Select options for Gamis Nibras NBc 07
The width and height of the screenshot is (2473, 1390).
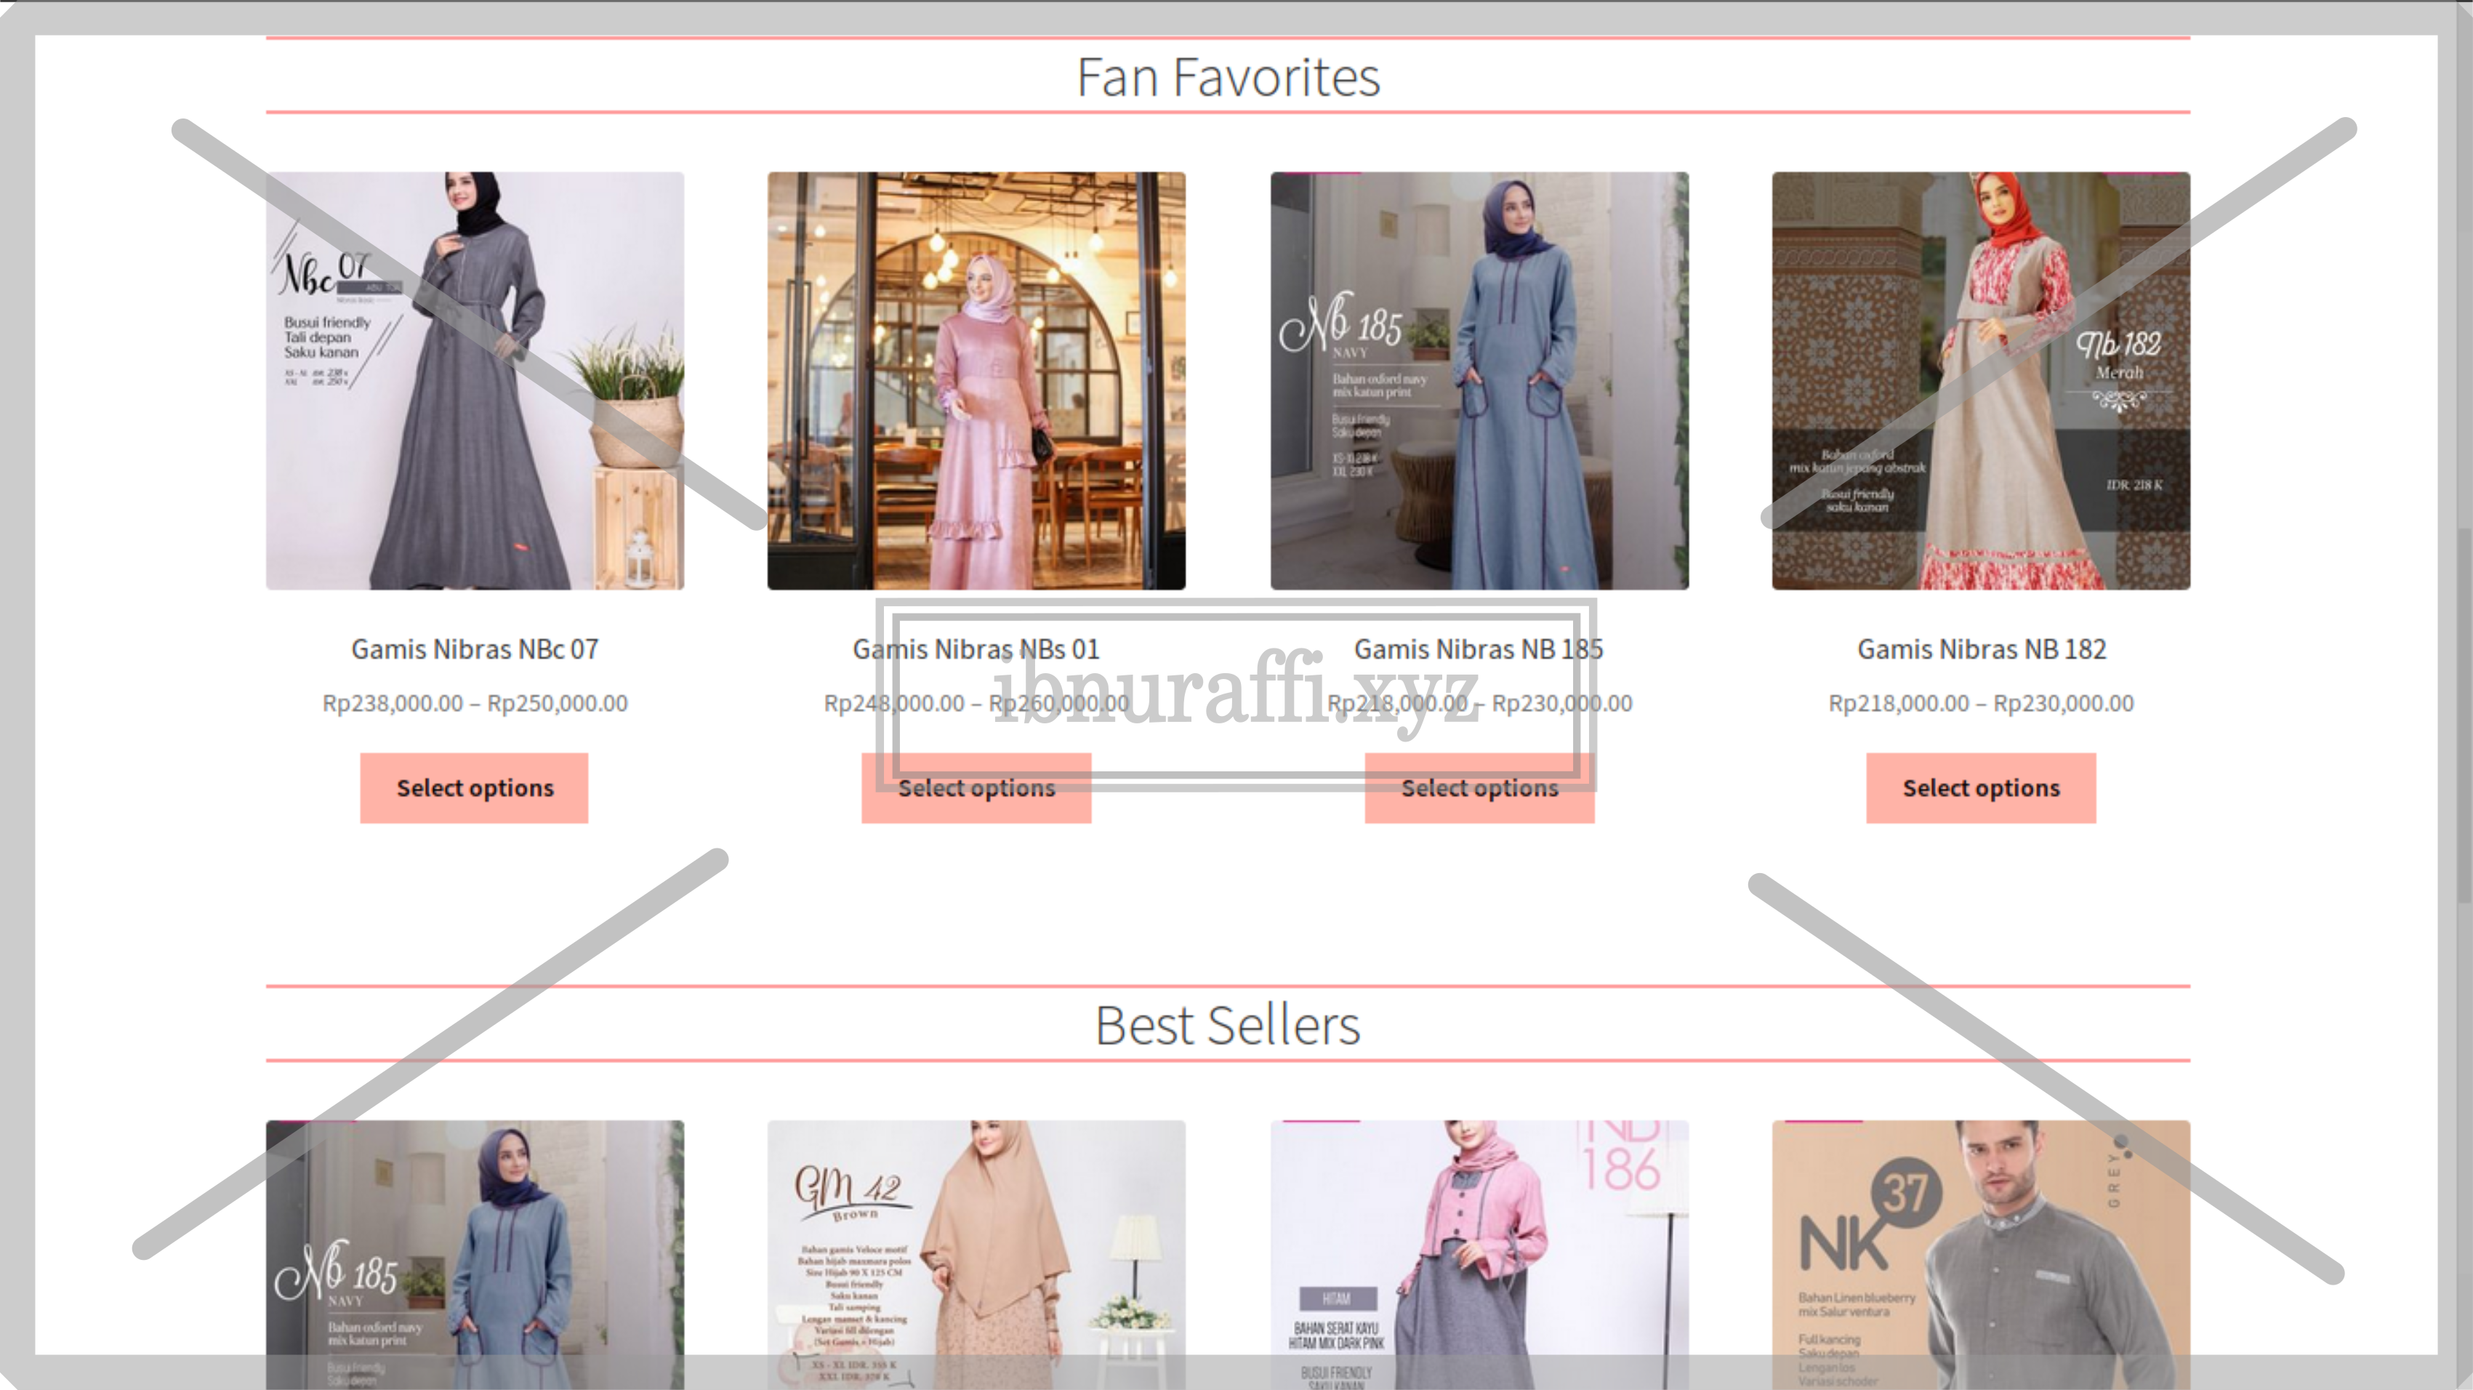pyautogui.click(x=474, y=788)
